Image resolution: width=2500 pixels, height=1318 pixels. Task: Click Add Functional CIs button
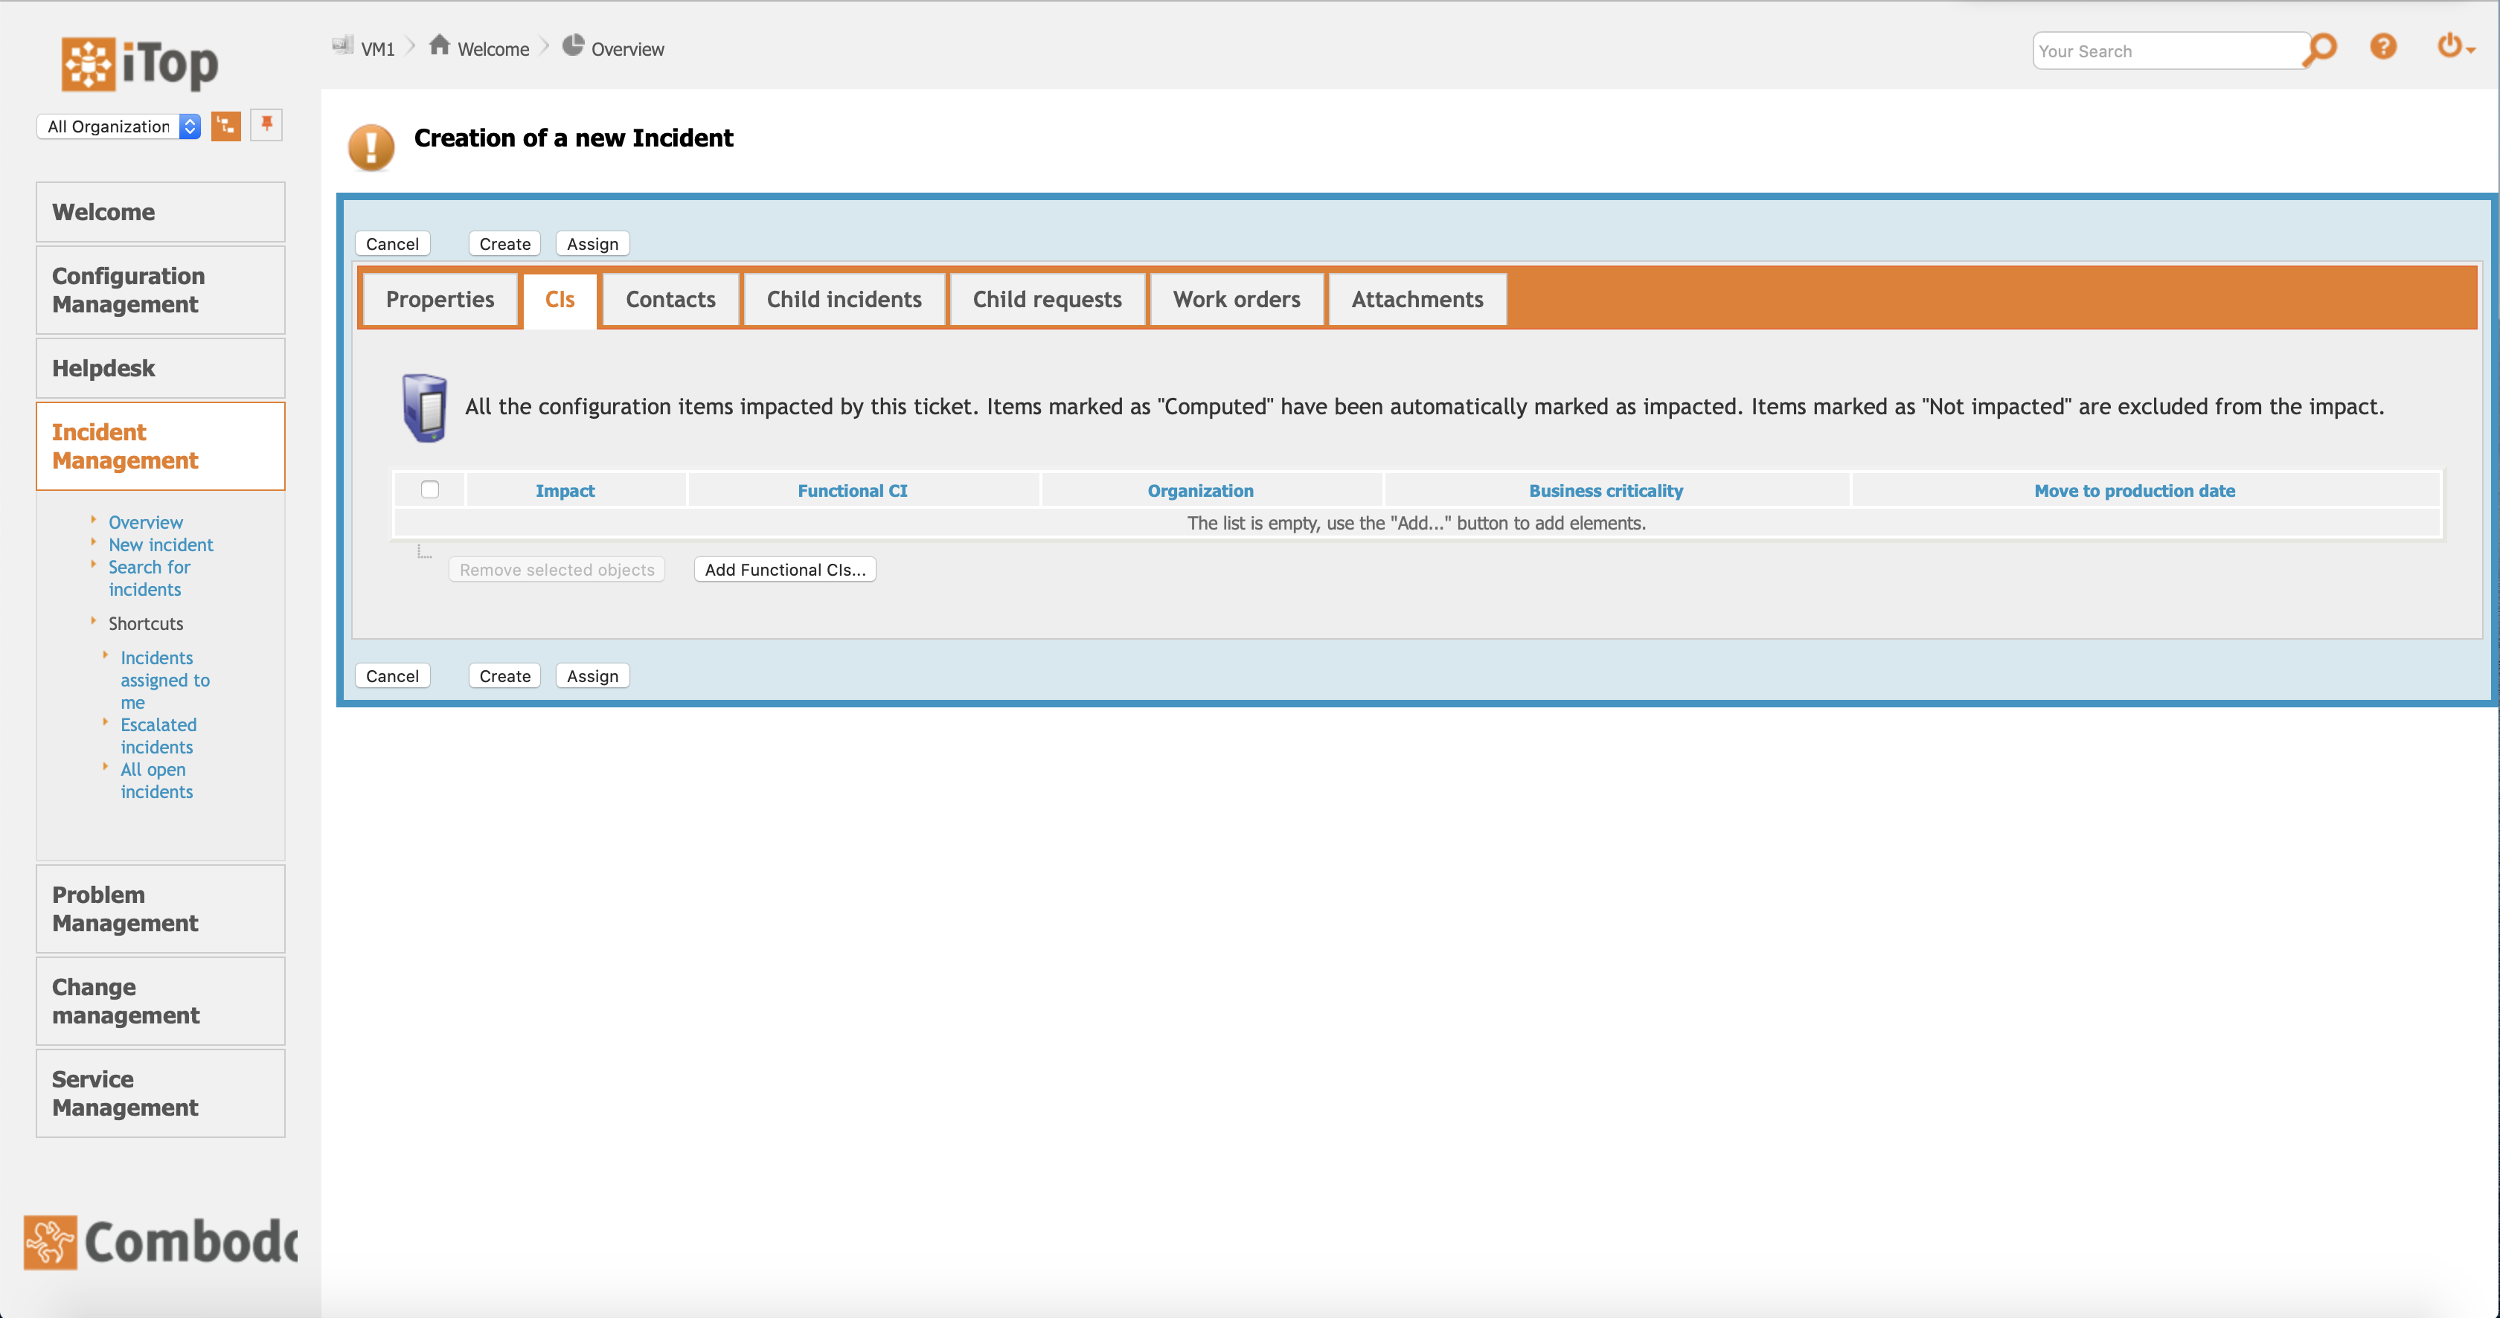click(785, 569)
